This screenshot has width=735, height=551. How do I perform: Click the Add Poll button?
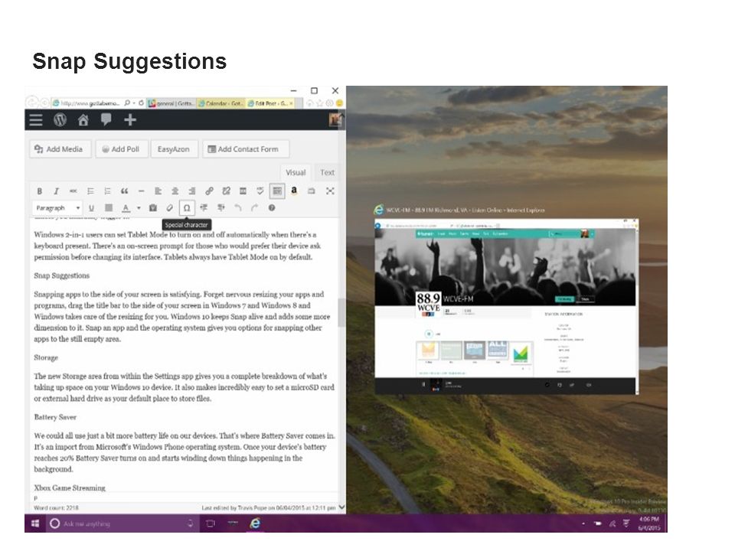coord(122,149)
